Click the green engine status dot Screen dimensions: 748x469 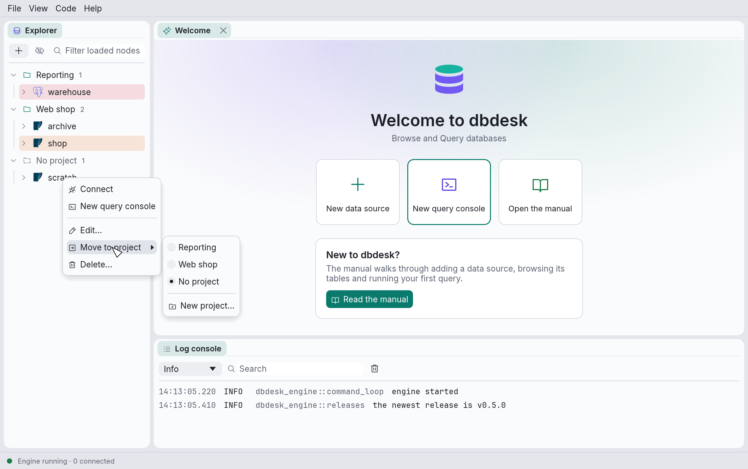tap(10, 461)
